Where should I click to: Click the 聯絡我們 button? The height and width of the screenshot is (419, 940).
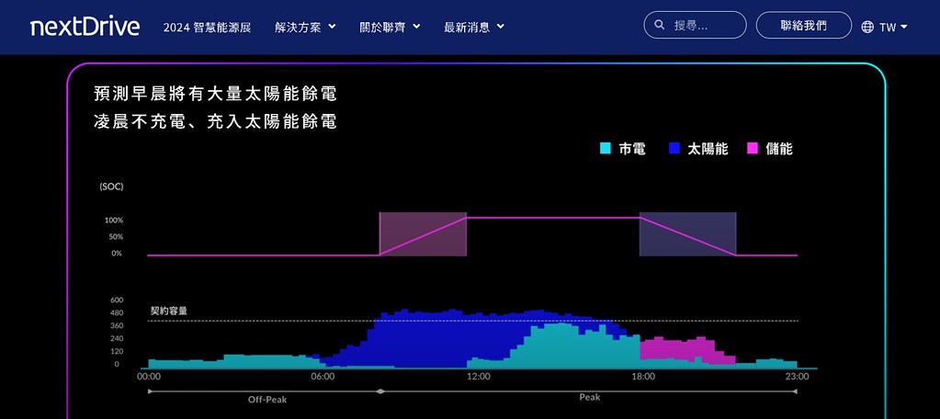click(803, 25)
